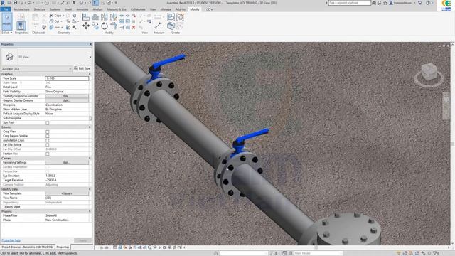Viewport: 455px width, 256px height.
Task: Open the Select panel dropdown
Action: [x=7, y=33]
